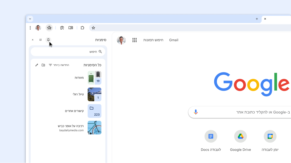Image resolution: width=291 pixels, height=163 pixels.
Task: Click the מזוודות folder label
Action: click(x=79, y=78)
